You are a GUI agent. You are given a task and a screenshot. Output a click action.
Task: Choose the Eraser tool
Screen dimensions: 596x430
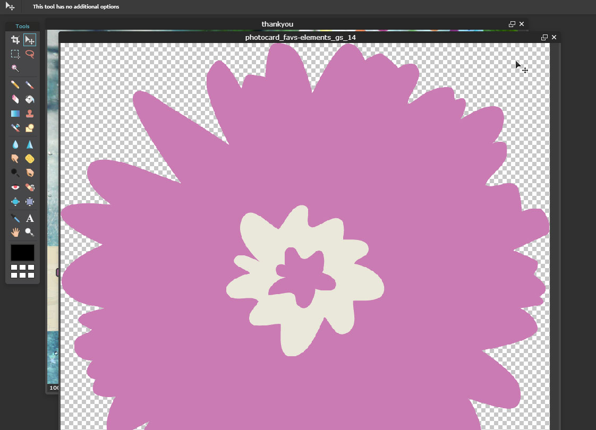[x=15, y=99]
